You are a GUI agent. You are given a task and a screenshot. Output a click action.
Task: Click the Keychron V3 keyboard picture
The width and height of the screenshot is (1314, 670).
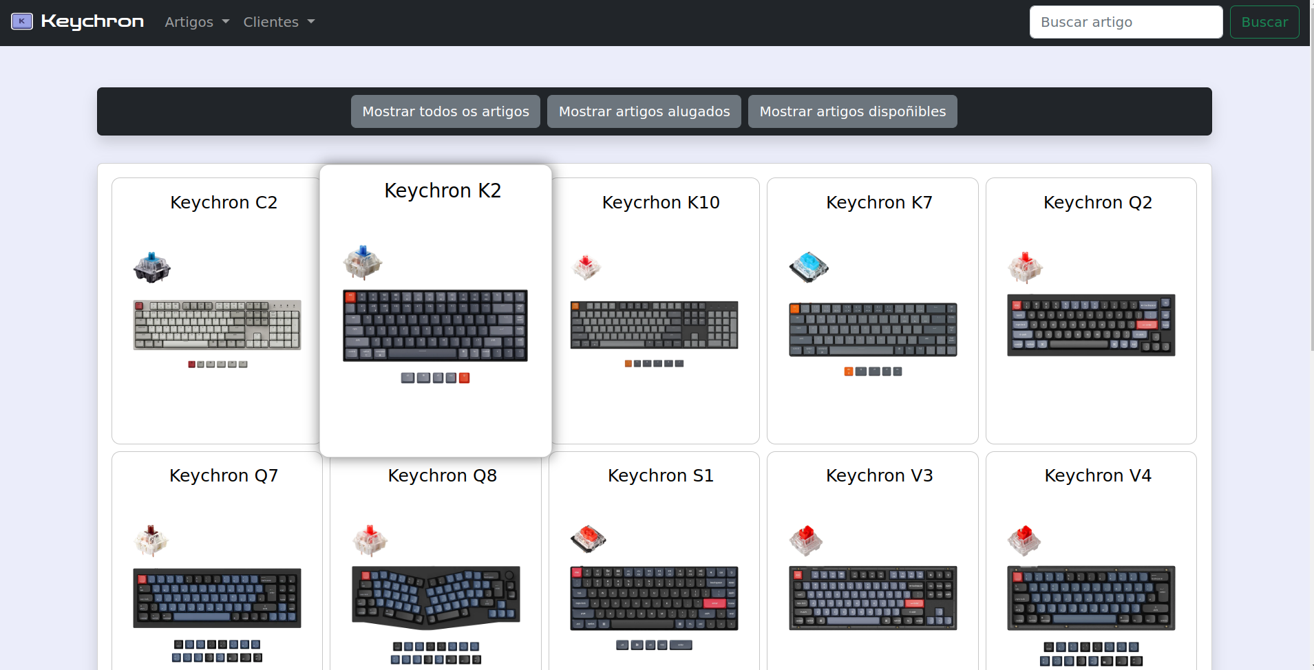(x=872, y=598)
